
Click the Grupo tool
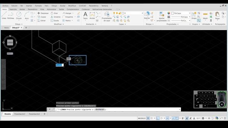coord(194,16)
